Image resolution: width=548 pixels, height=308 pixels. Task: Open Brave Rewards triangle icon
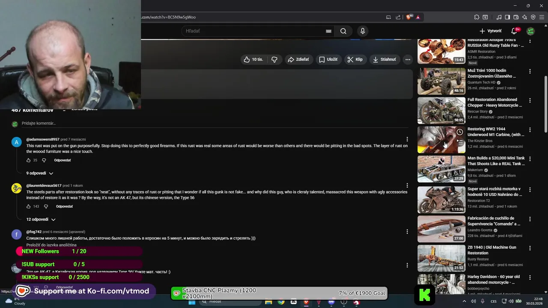(x=418, y=17)
